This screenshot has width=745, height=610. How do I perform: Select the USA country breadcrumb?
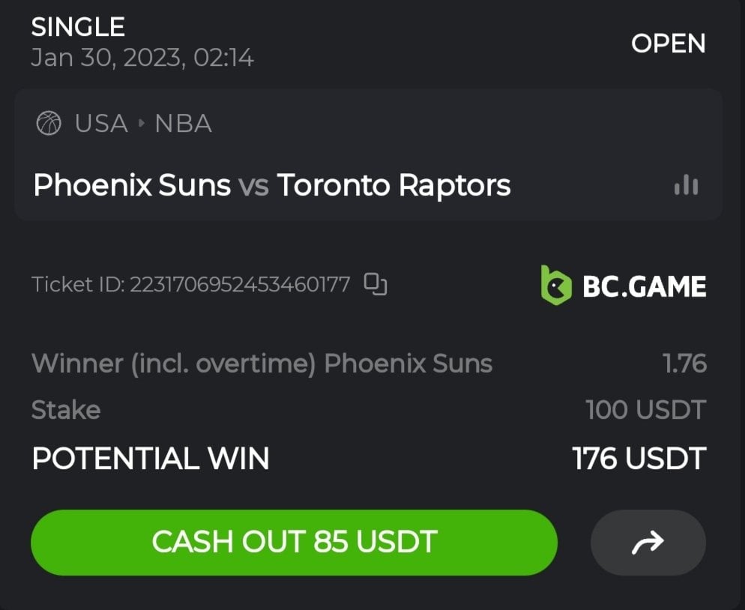click(101, 124)
